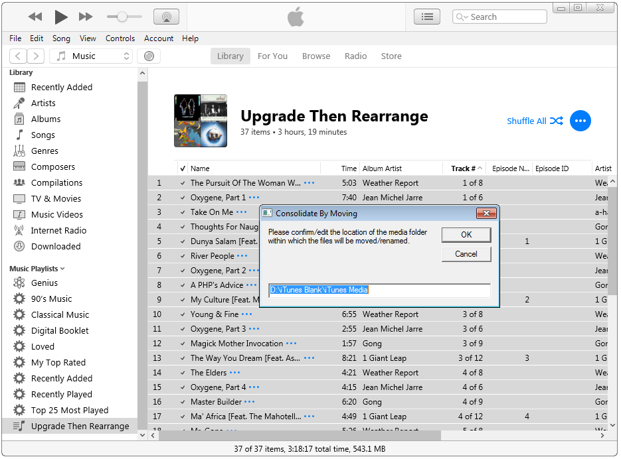Go back with the left arrow button
Image resolution: width=621 pixels, height=459 pixels.
18,56
